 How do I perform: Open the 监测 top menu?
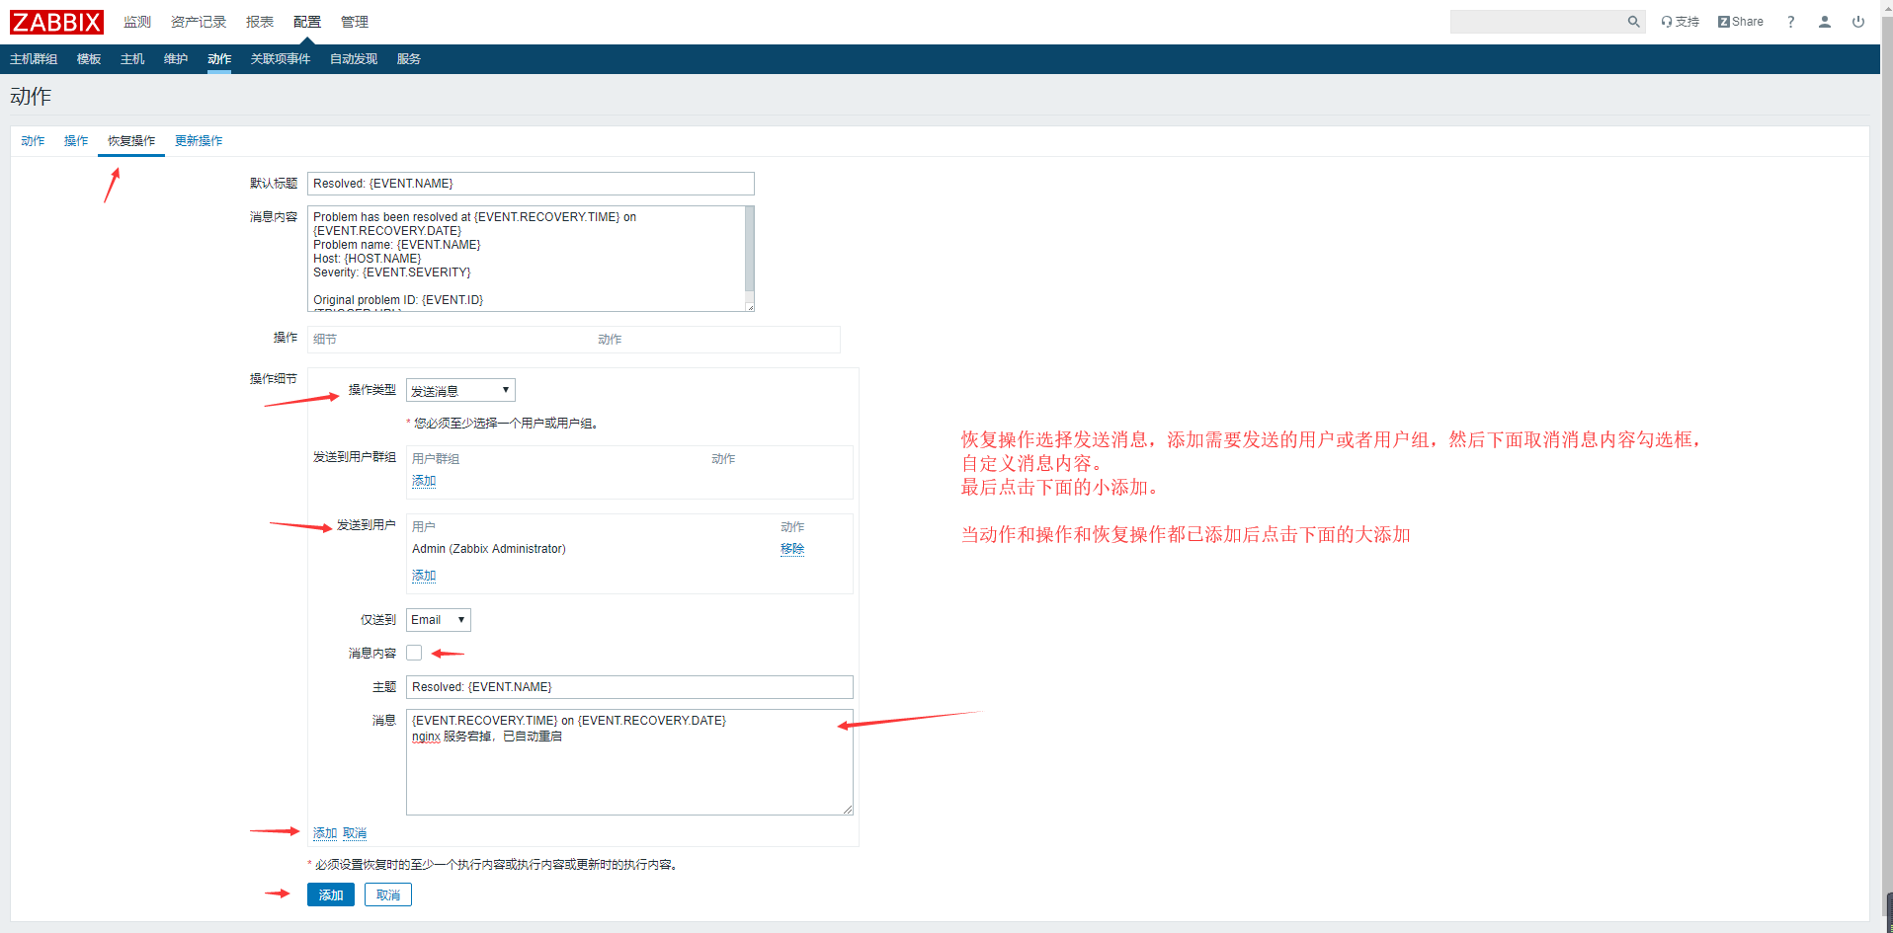click(x=137, y=22)
